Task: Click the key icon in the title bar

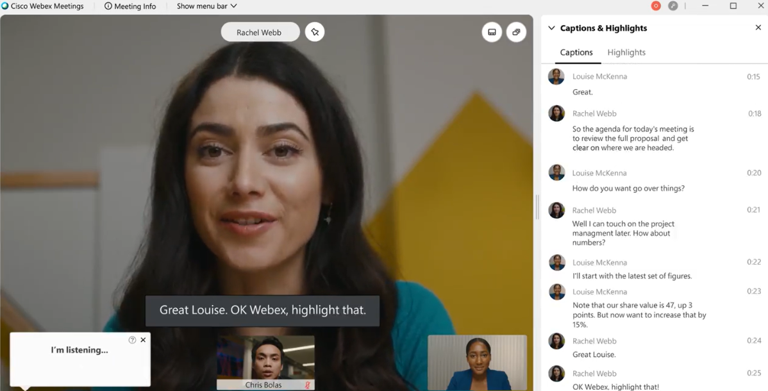Action: point(673,6)
